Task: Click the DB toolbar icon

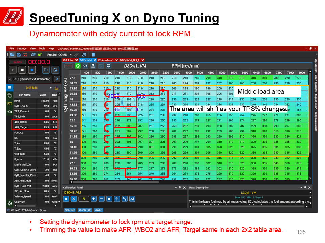Action: 33,55
